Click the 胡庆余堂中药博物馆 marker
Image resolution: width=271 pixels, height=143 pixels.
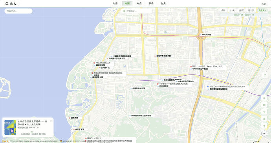[x=185, y=81]
